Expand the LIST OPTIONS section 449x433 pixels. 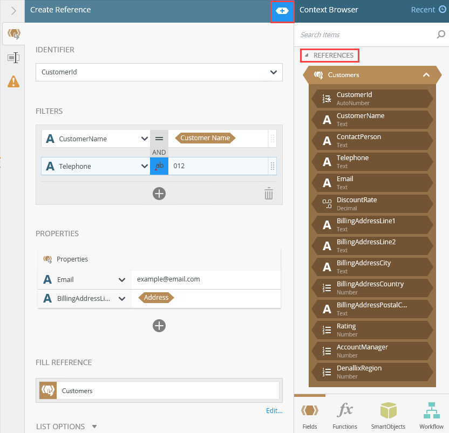pyautogui.click(x=94, y=427)
